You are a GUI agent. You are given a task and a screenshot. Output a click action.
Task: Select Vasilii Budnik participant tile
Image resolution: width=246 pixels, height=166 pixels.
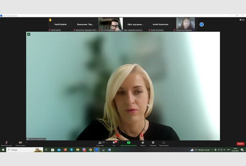(60, 25)
